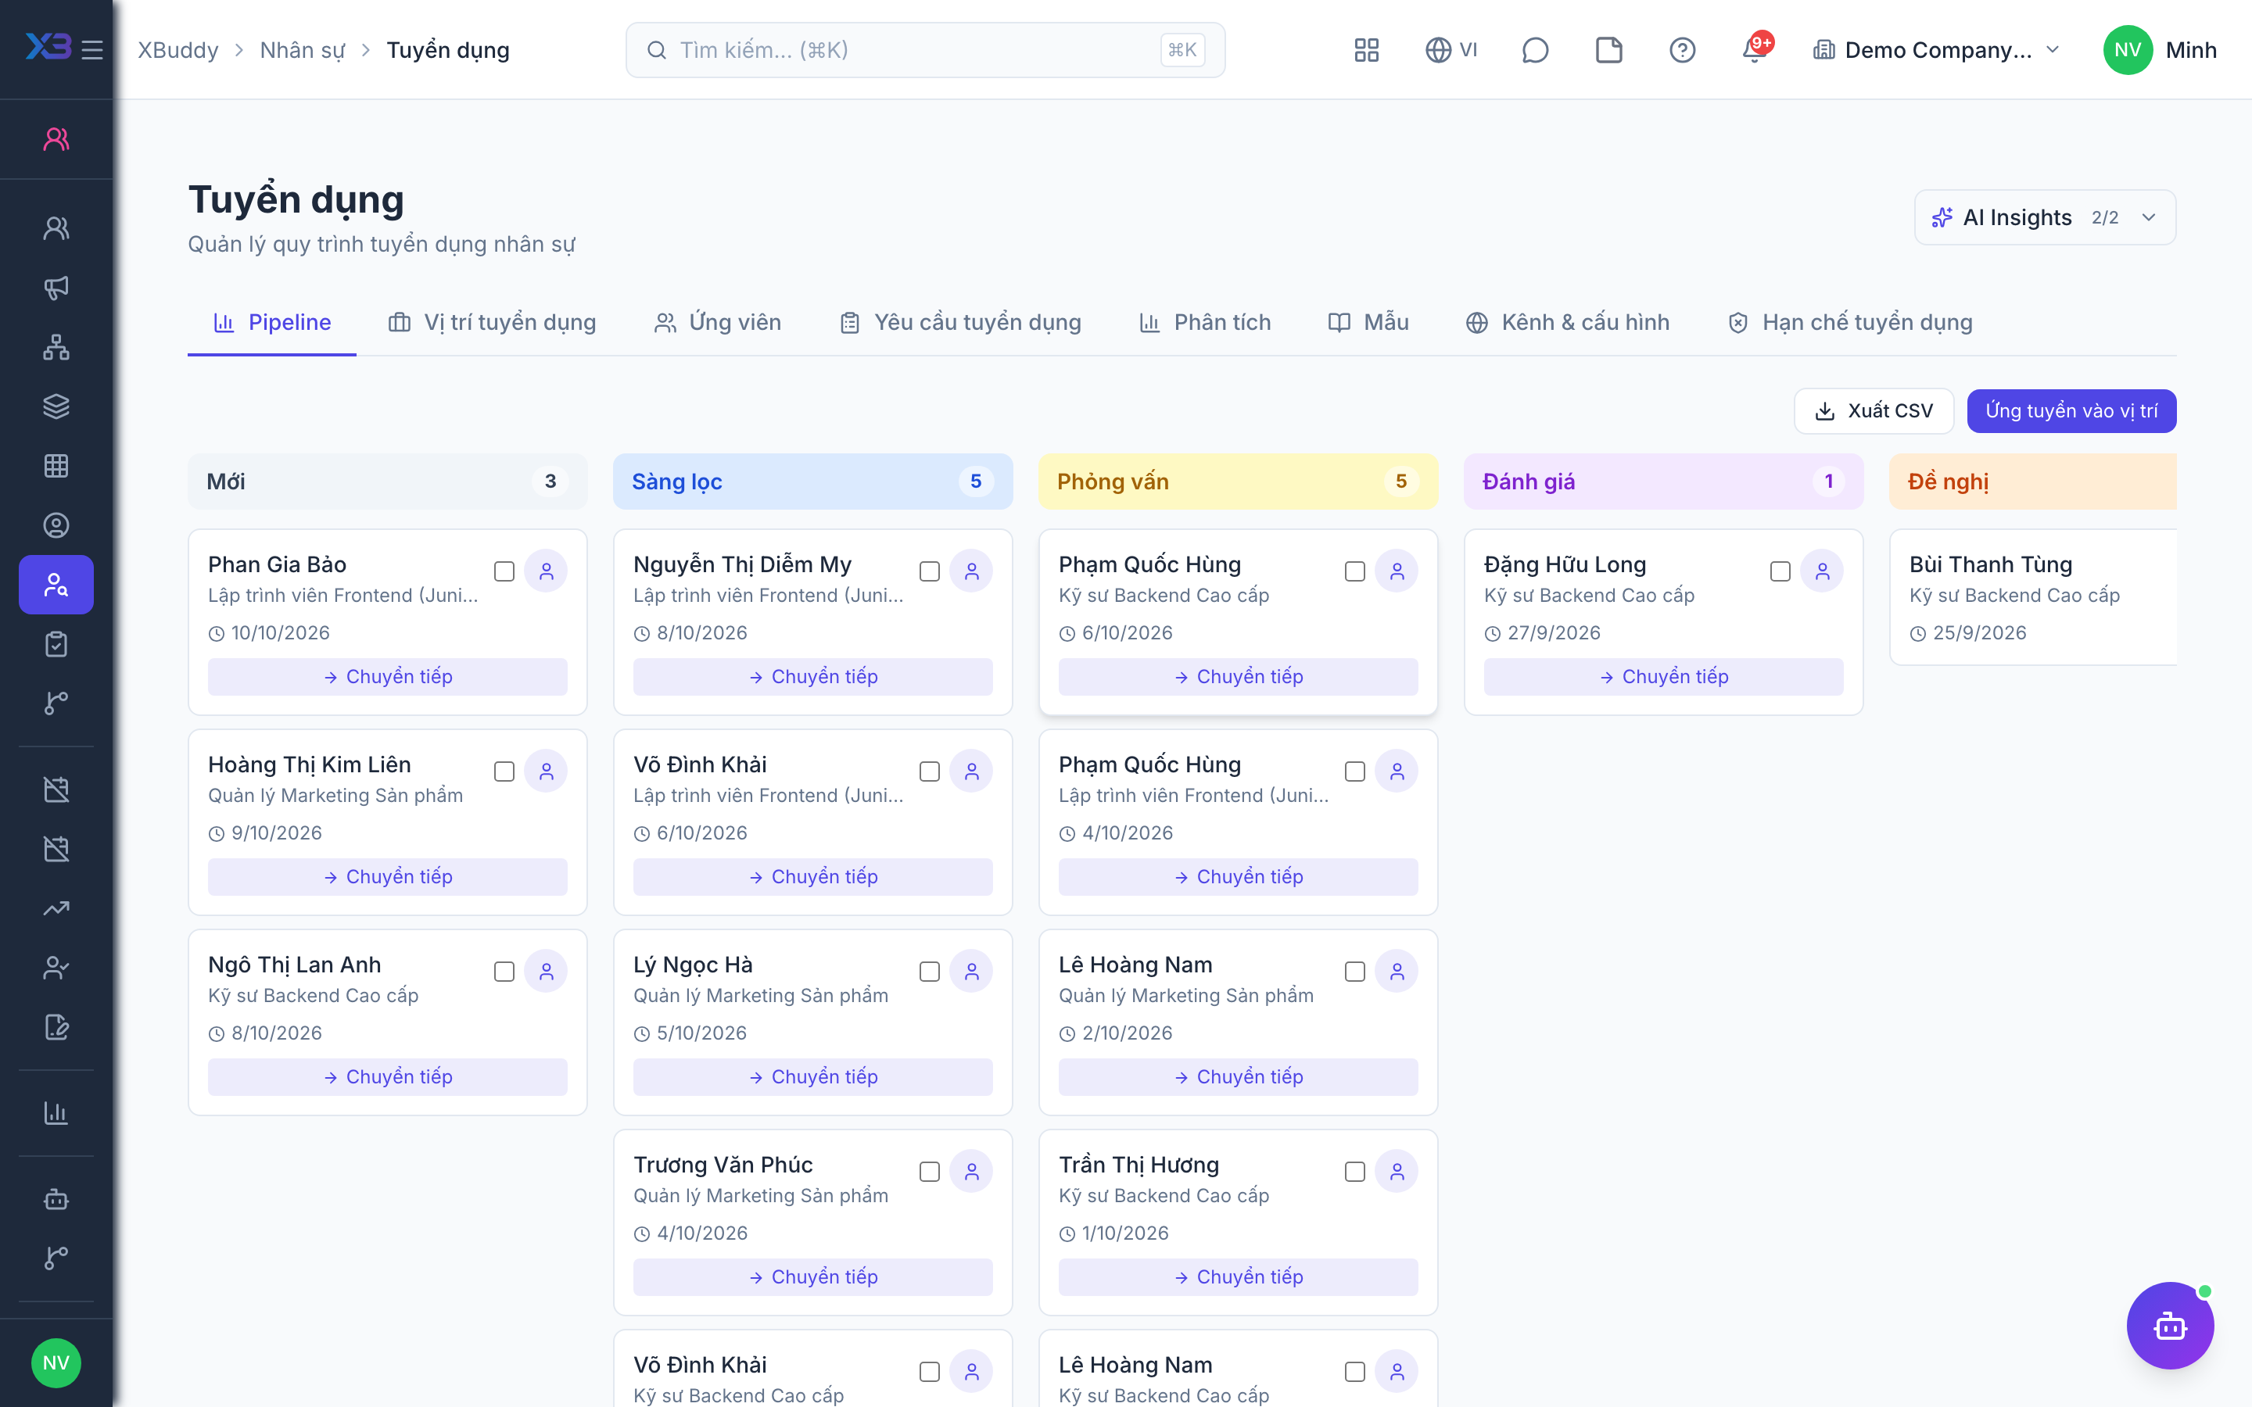Viewport: 2252px width, 1407px height.
Task: Click the help question mark icon
Action: click(1681, 50)
